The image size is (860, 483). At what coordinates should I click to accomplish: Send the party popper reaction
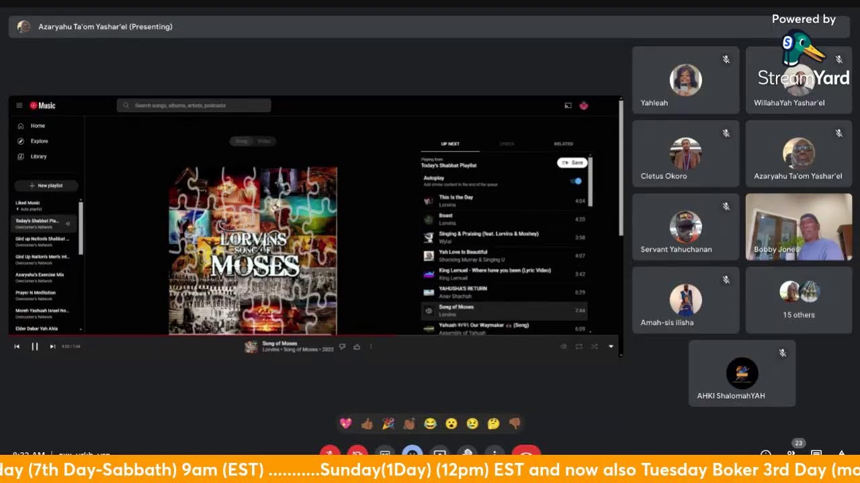[x=388, y=423]
